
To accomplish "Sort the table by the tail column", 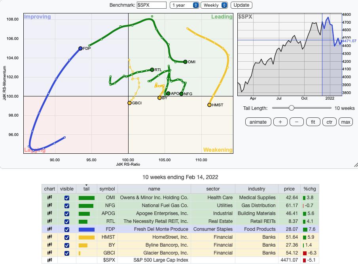I will (x=87, y=189).
